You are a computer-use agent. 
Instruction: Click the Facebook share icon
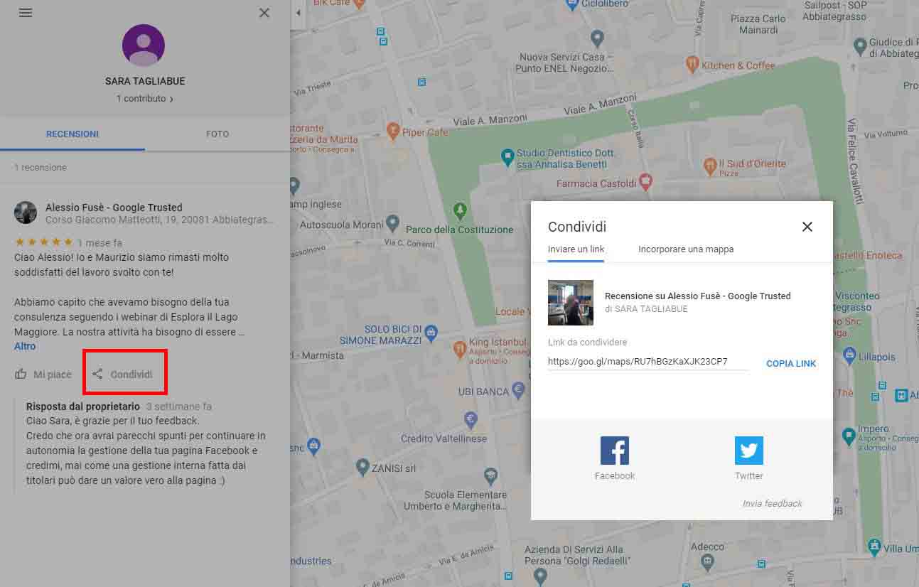(614, 451)
